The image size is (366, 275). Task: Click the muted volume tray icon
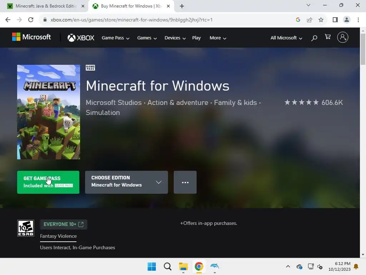(320, 266)
